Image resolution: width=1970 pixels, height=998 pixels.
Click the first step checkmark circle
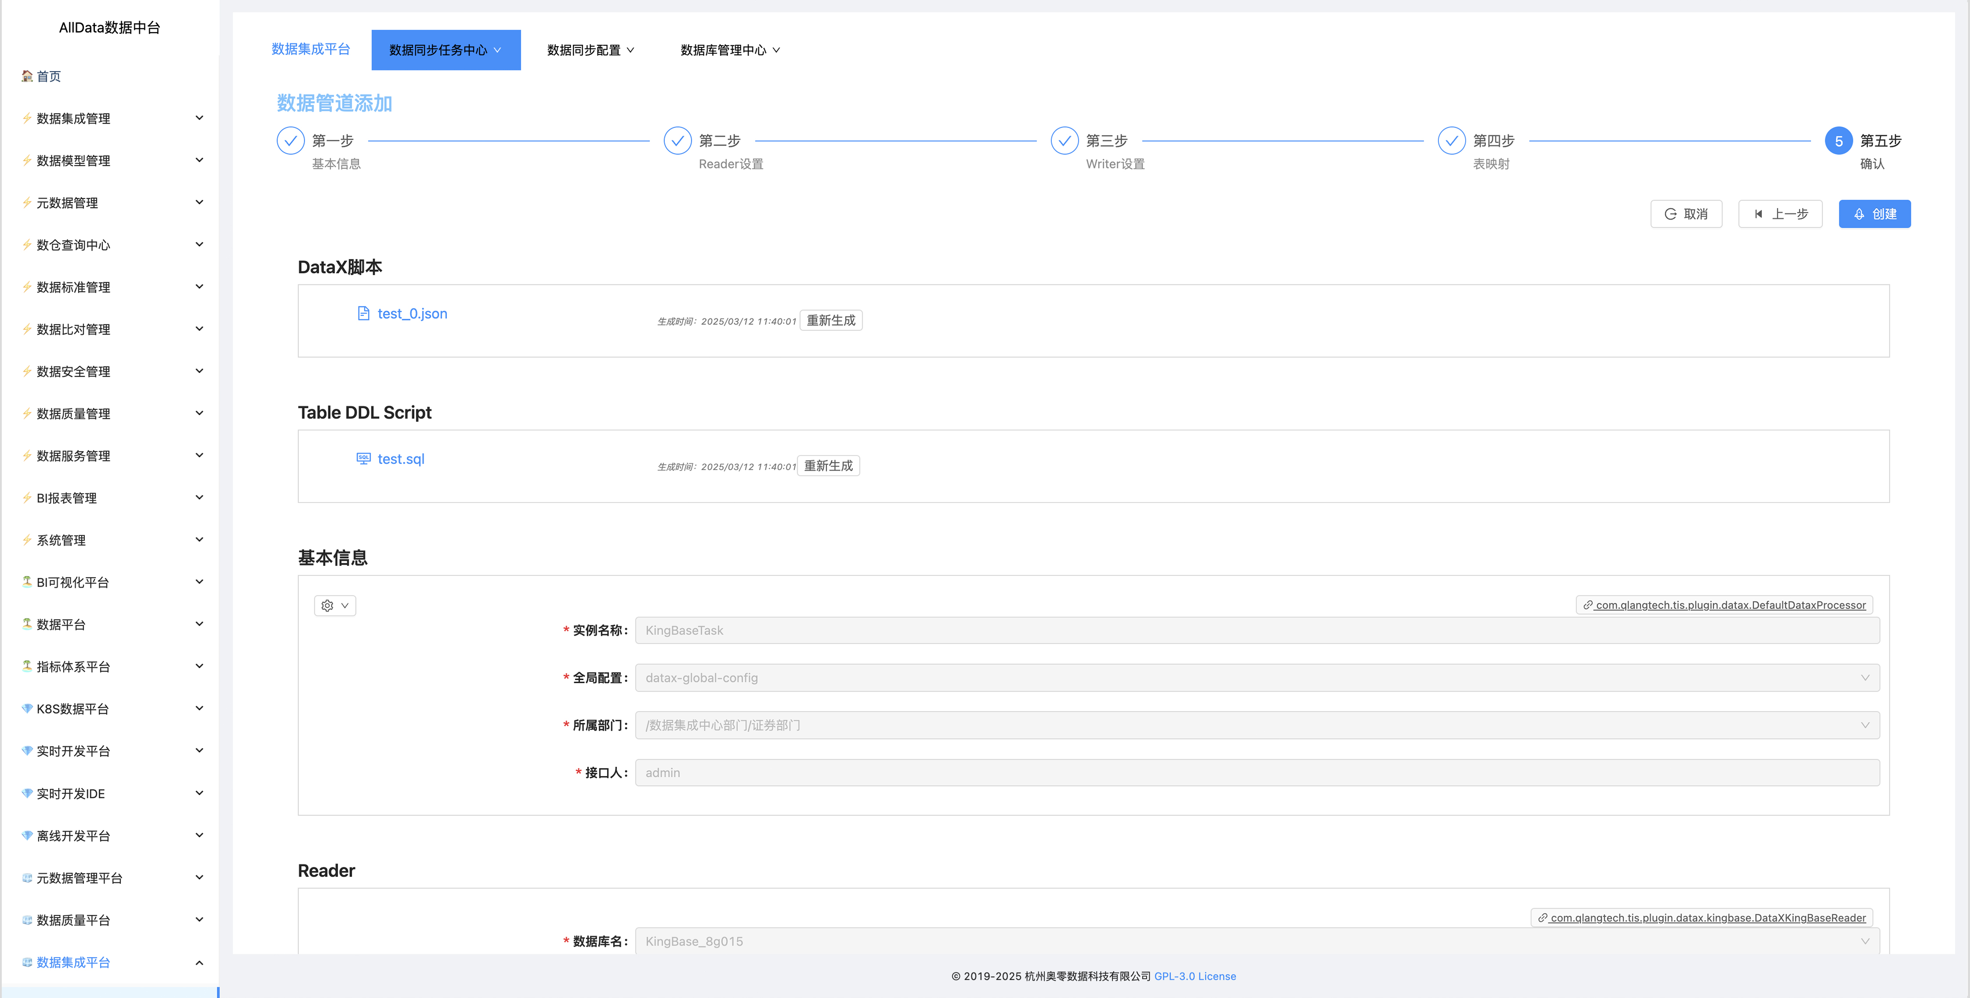pos(291,141)
